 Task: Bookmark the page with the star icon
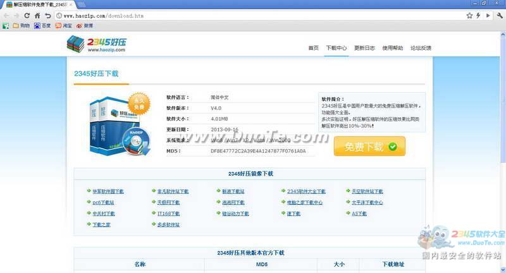click(x=469, y=15)
